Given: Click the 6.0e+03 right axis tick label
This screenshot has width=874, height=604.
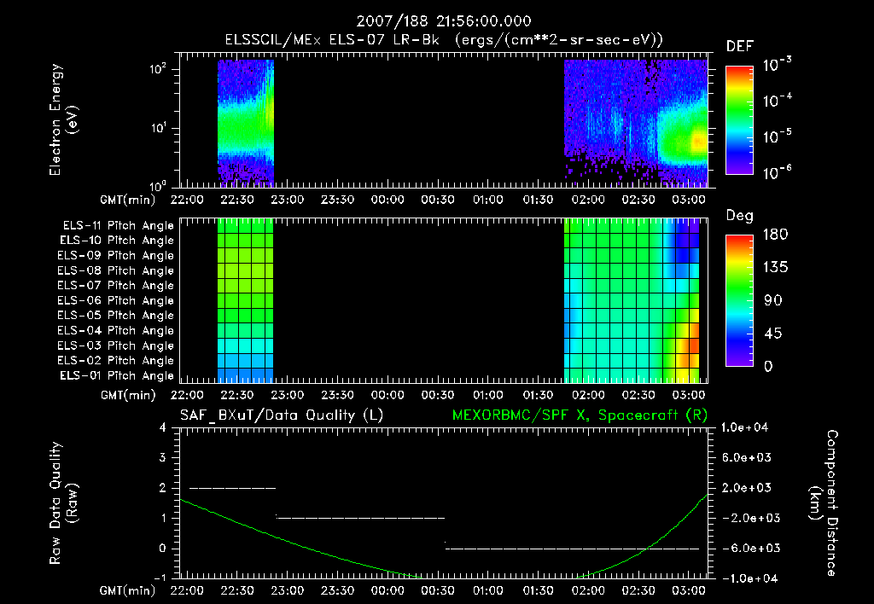Looking at the screenshot, I should pos(748,457).
